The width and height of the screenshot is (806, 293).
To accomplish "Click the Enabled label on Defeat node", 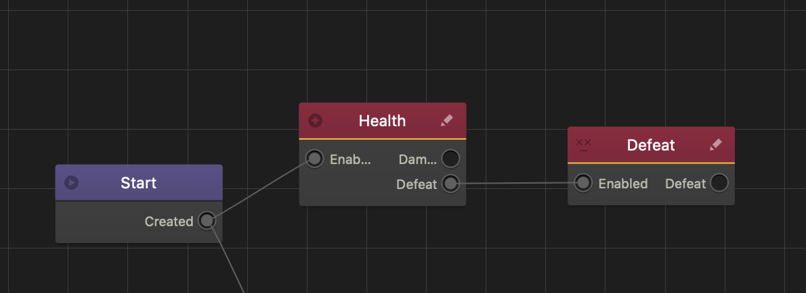I will pos(623,184).
